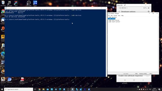The height and width of the screenshot is (91, 162).
Task: Open the Brother utilities desktop icon
Action: 35,3
